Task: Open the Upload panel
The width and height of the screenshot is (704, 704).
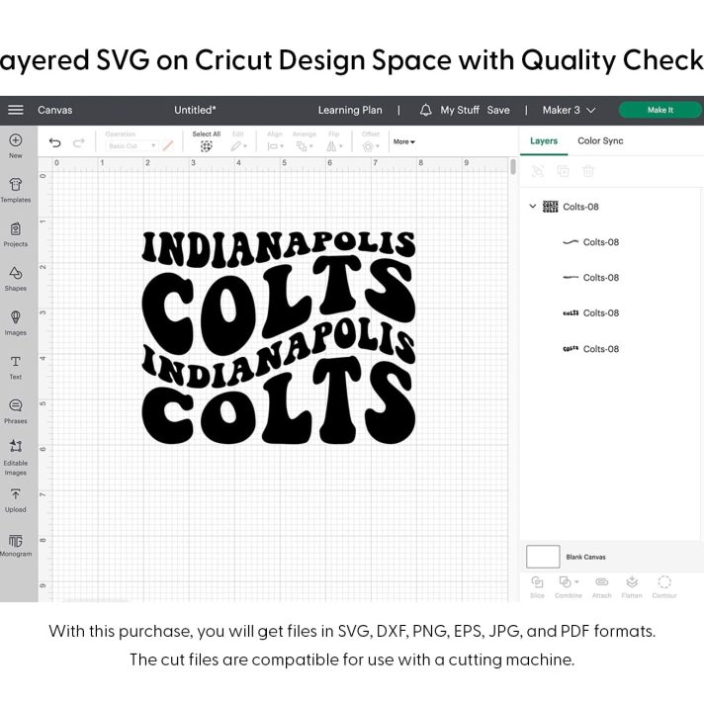Action: (x=15, y=500)
